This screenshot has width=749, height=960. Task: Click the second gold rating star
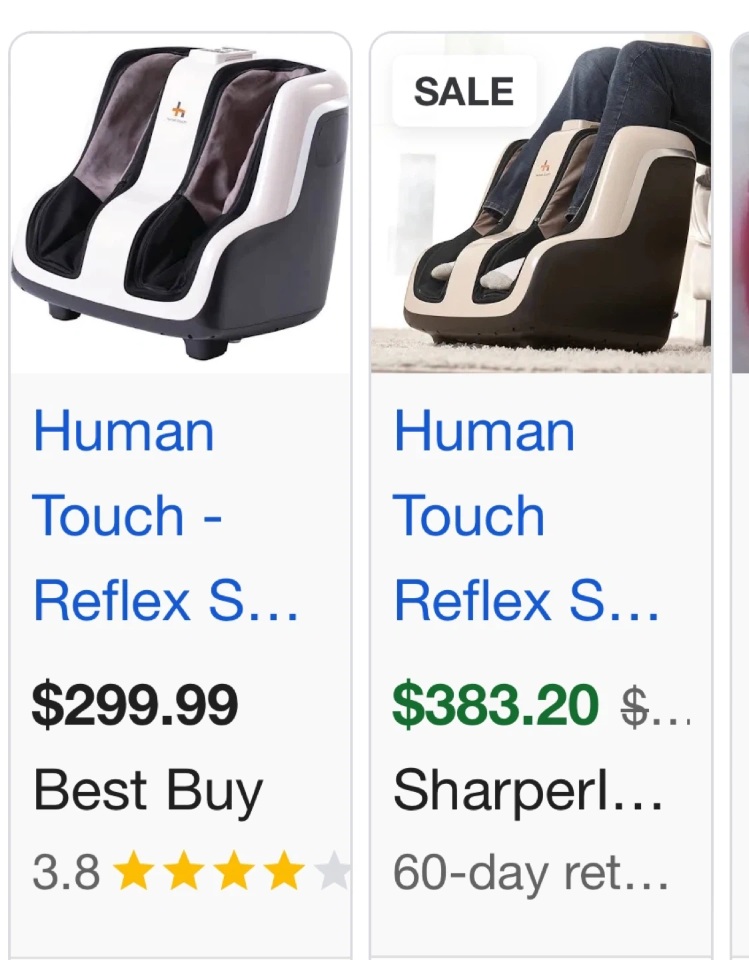(x=185, y=870)
